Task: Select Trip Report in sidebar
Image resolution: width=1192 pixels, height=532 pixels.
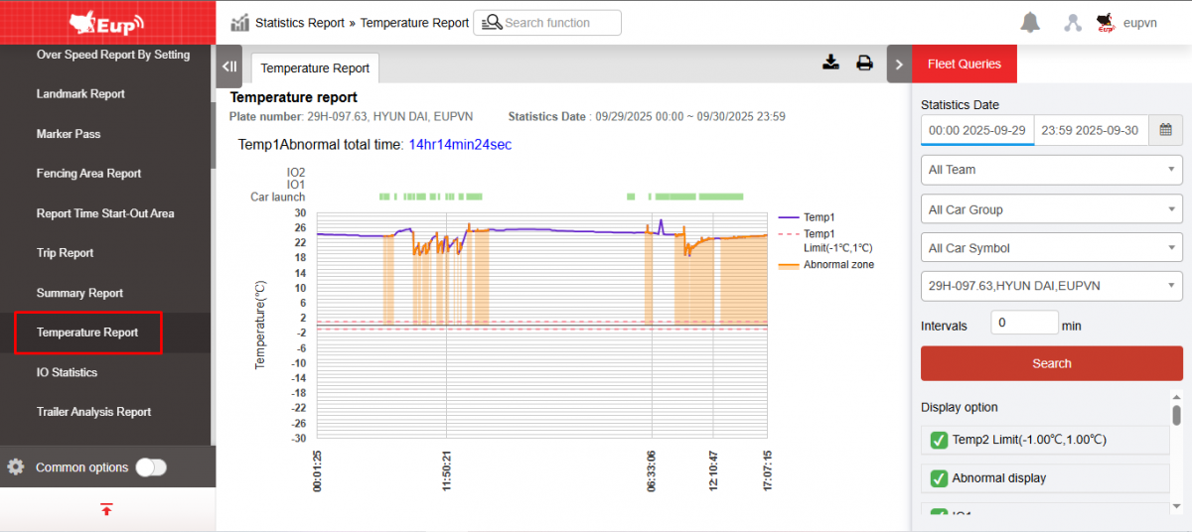Action: (66, 253)
